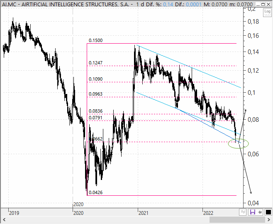Click the 0,18 price axis label

[x=253, y=22]
